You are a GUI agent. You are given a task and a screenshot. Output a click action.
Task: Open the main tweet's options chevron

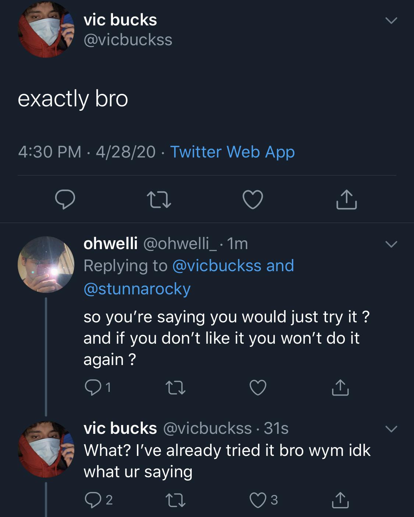[391, 21]
